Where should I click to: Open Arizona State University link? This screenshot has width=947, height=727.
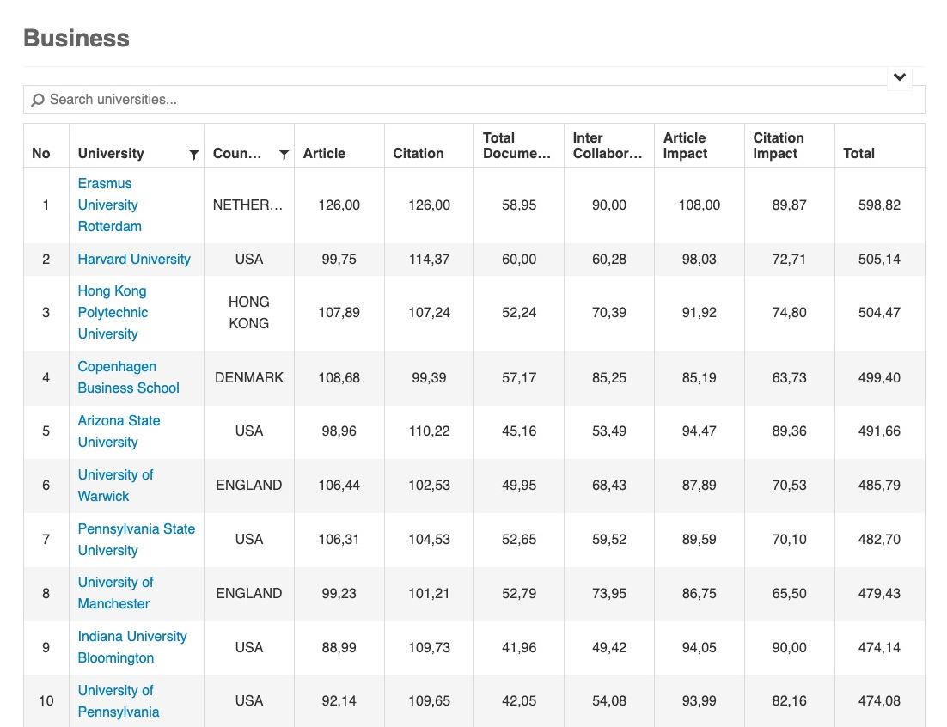(119, 431)
